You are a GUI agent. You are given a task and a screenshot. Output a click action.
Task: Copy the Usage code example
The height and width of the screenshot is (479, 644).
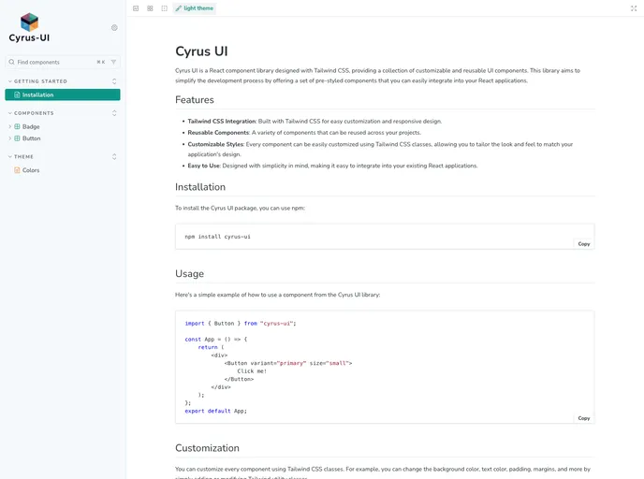(x=584, y=418)
